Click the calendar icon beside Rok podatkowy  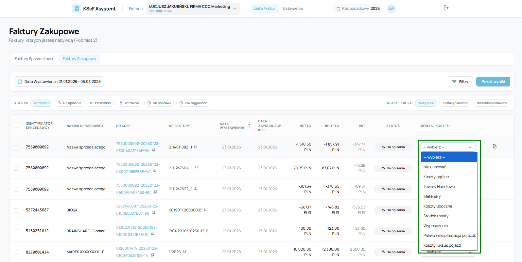tap(338, 9)
